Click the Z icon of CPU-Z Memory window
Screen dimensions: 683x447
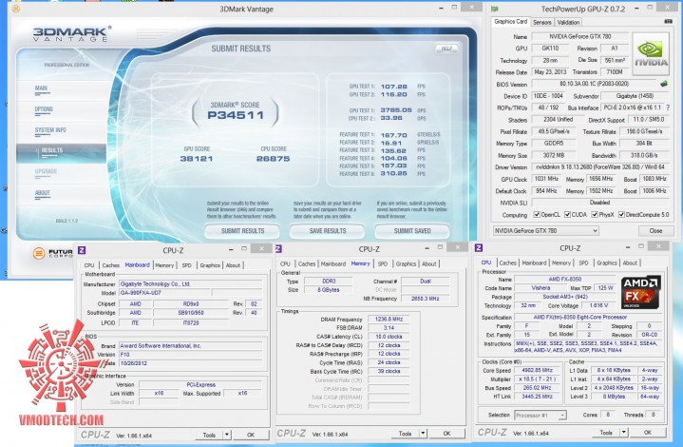(278, 248)
